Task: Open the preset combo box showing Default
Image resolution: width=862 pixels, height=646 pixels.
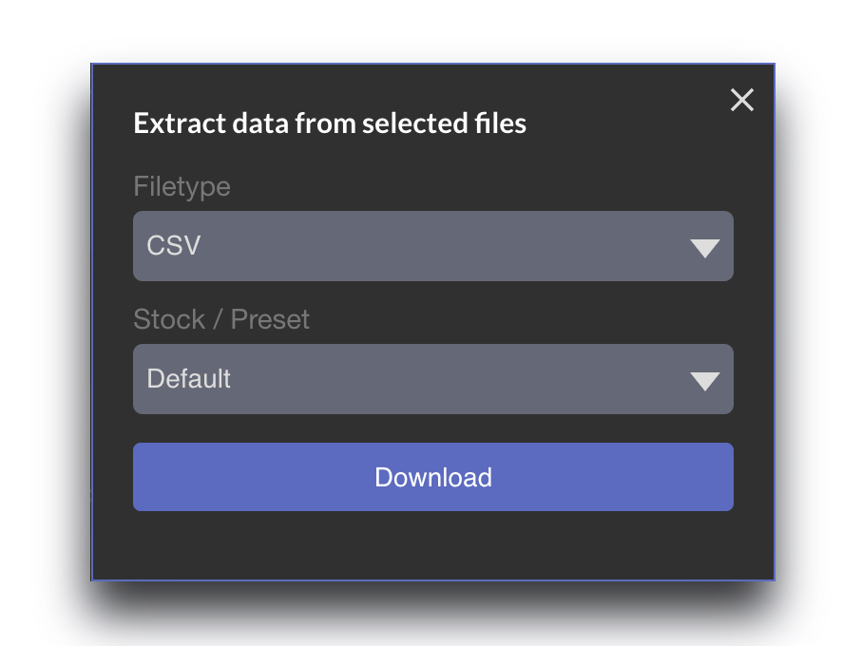Action: (432, 379)
